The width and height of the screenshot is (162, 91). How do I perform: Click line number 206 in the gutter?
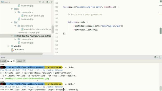[56, 22]
